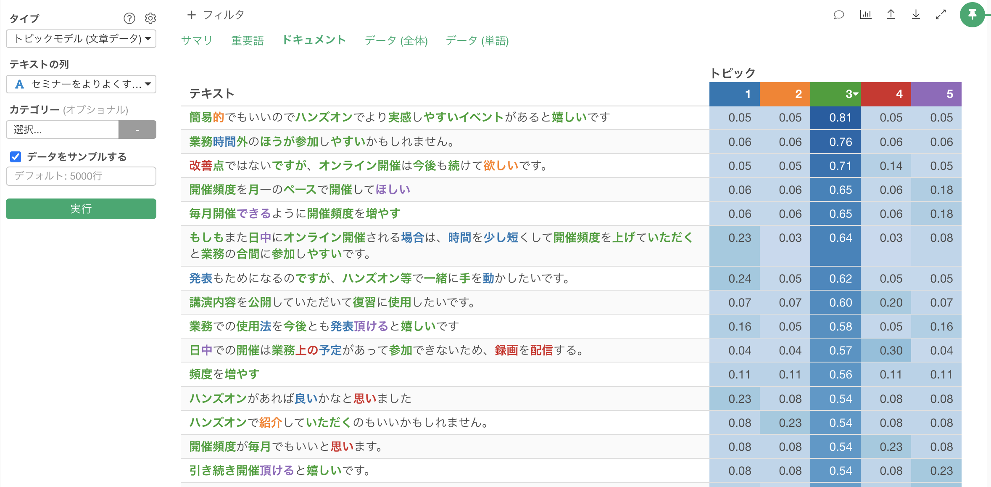991x487 pixels.
Task: Click the テキスト column header
Action: (x=212, y=93)
